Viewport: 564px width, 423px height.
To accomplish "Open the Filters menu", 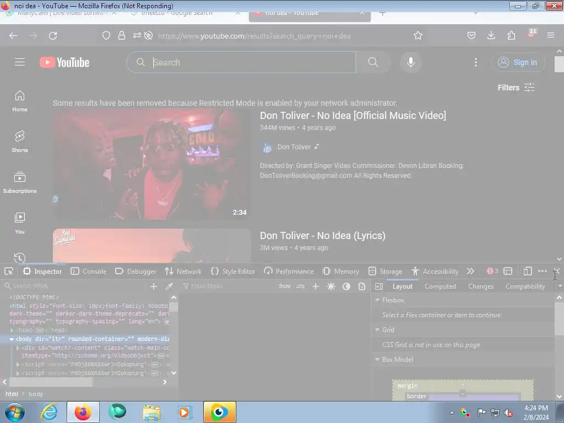I will [516, 88].
